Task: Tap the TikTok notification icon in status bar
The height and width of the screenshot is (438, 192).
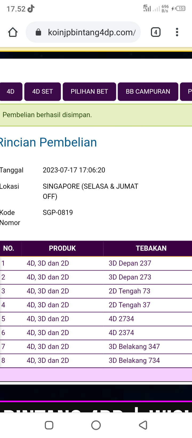Action: coord(31,9)
